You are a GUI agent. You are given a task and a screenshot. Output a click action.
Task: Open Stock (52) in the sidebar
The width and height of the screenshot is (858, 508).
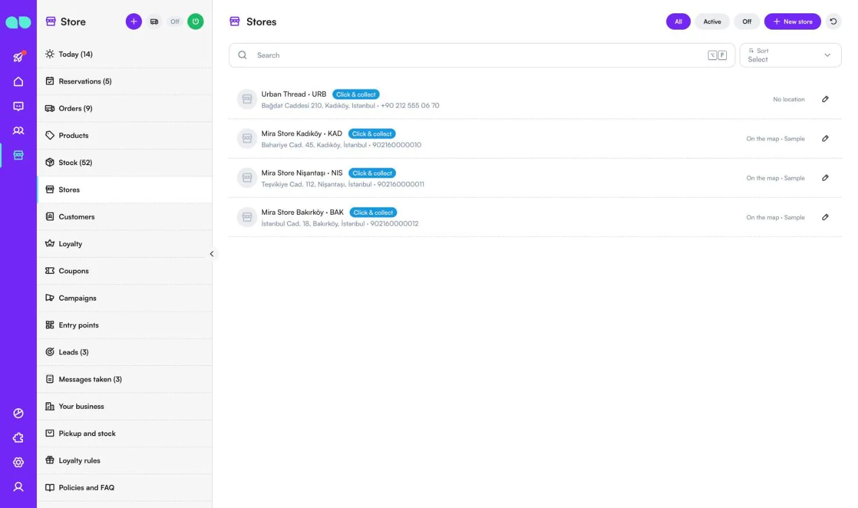pyautogui.click(x=124, y=163)
